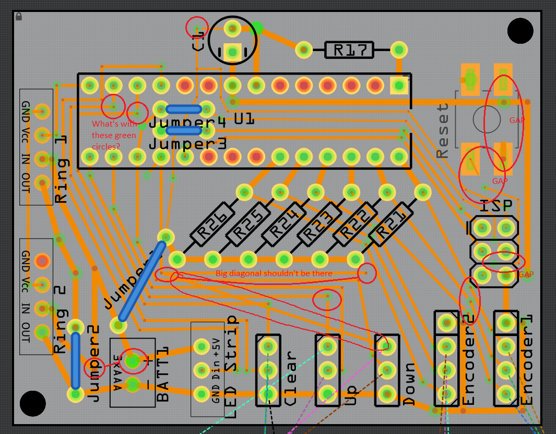
Task: Click the LED Strip label
Action: click(231, 366)
